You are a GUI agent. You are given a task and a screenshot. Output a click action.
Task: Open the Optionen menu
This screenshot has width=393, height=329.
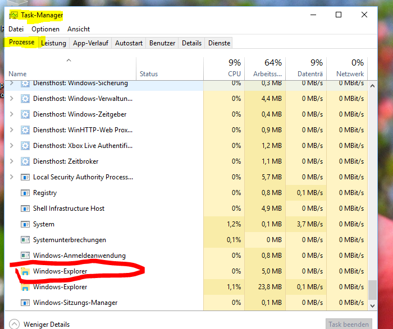(x=45, y=29)
